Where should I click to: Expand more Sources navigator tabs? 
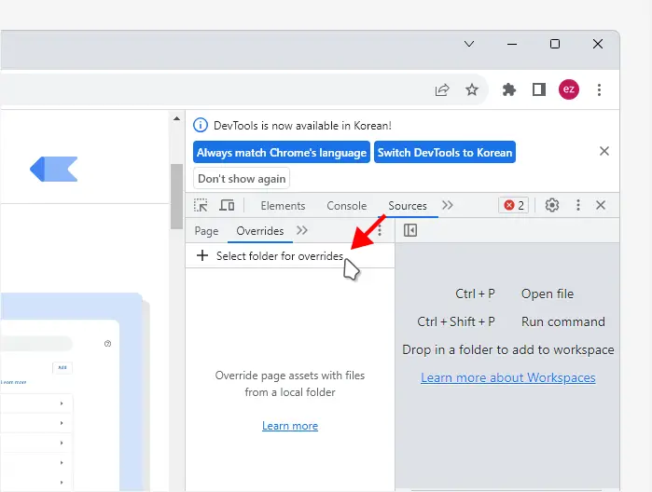[x=302, y=230]
